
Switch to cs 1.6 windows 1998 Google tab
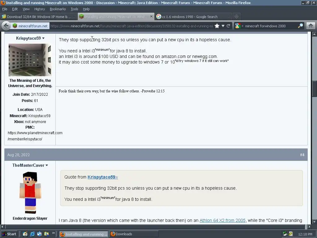193,17
